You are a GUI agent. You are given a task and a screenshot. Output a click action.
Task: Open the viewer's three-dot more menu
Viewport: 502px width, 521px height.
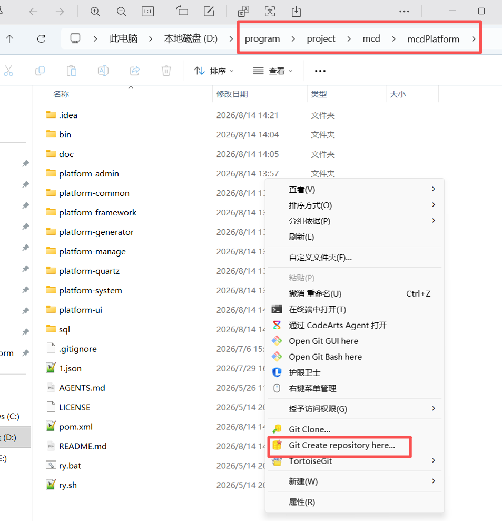coord(404,11)
